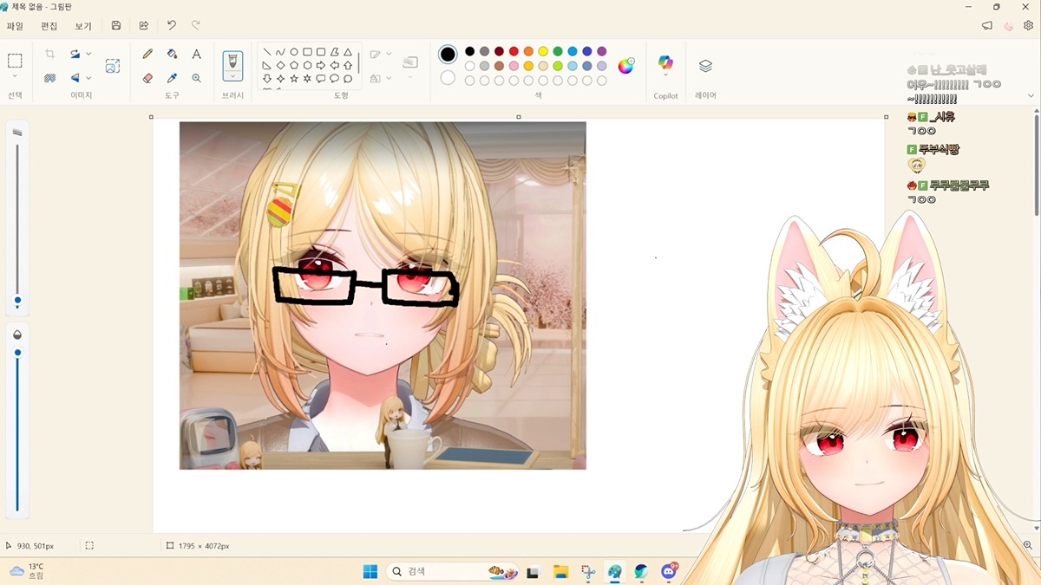Activate the Text tool
Screen dimensions: 1041x585
pyautogui.click(x=197, y=54)
